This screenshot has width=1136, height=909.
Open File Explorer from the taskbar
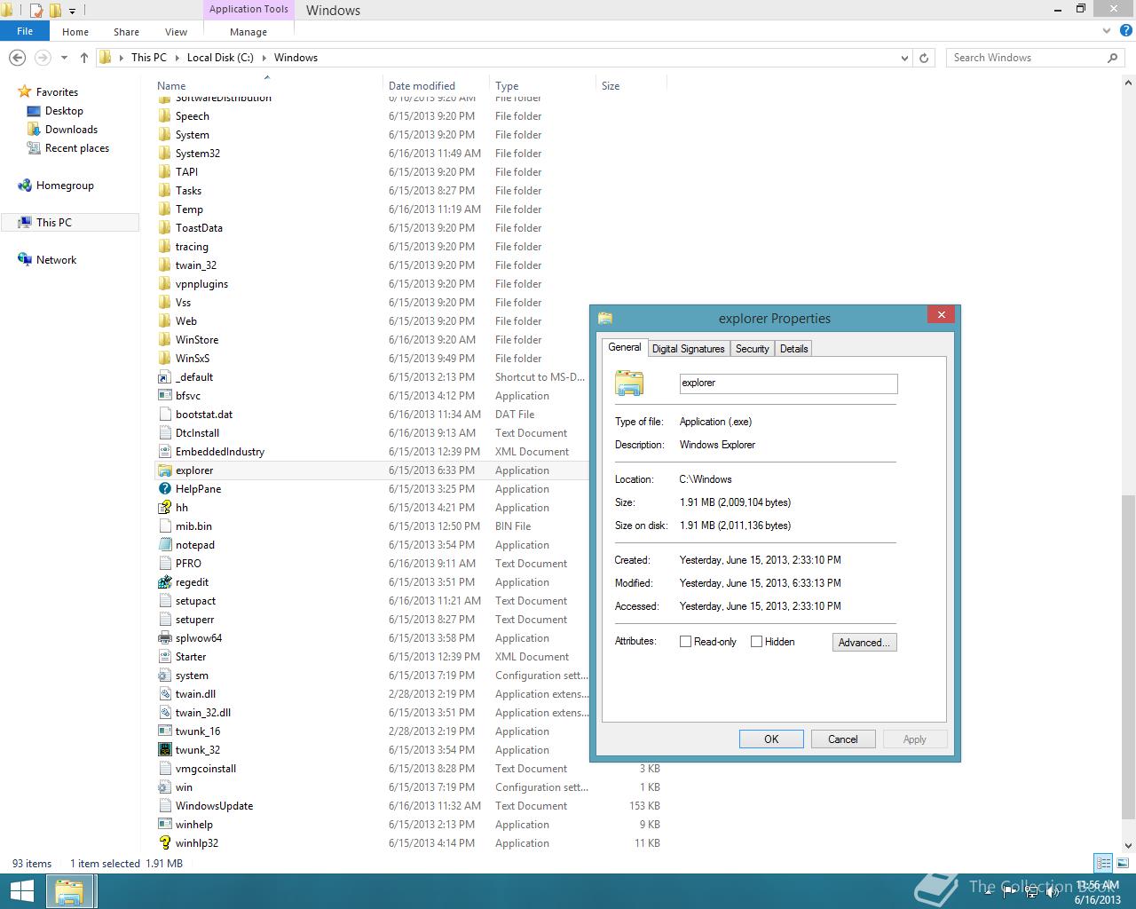tap(69, 891)
